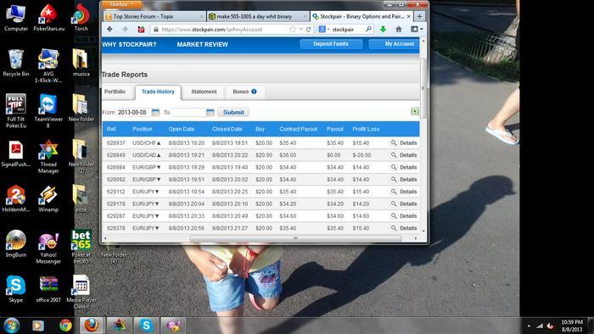The width and height of the screenshot is (594, 334).
Task: Open Details for trade 629378
Action: click(408, 228)
